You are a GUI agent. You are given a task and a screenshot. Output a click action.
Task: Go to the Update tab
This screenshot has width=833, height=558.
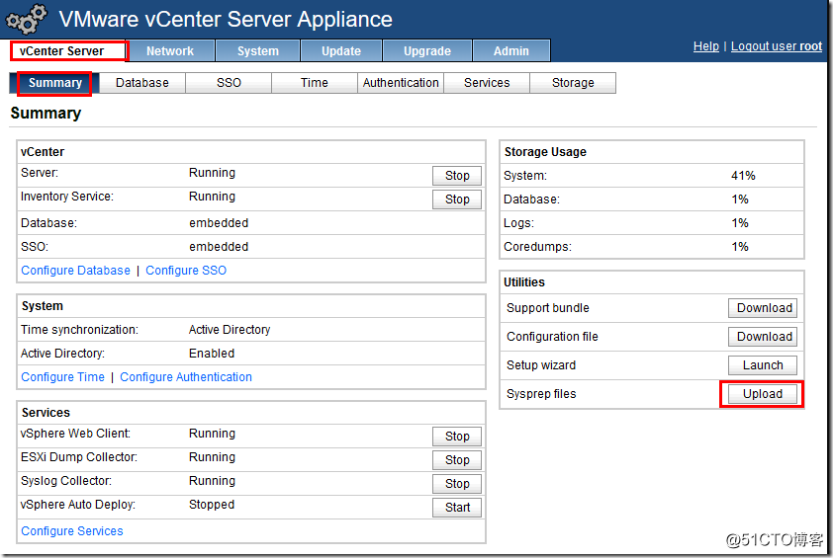pos(341,51)
